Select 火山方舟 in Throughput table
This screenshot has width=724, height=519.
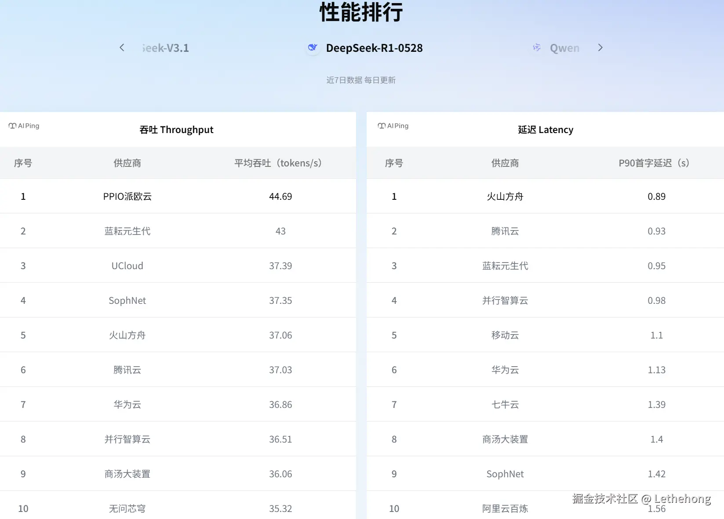tap(127, 335)
